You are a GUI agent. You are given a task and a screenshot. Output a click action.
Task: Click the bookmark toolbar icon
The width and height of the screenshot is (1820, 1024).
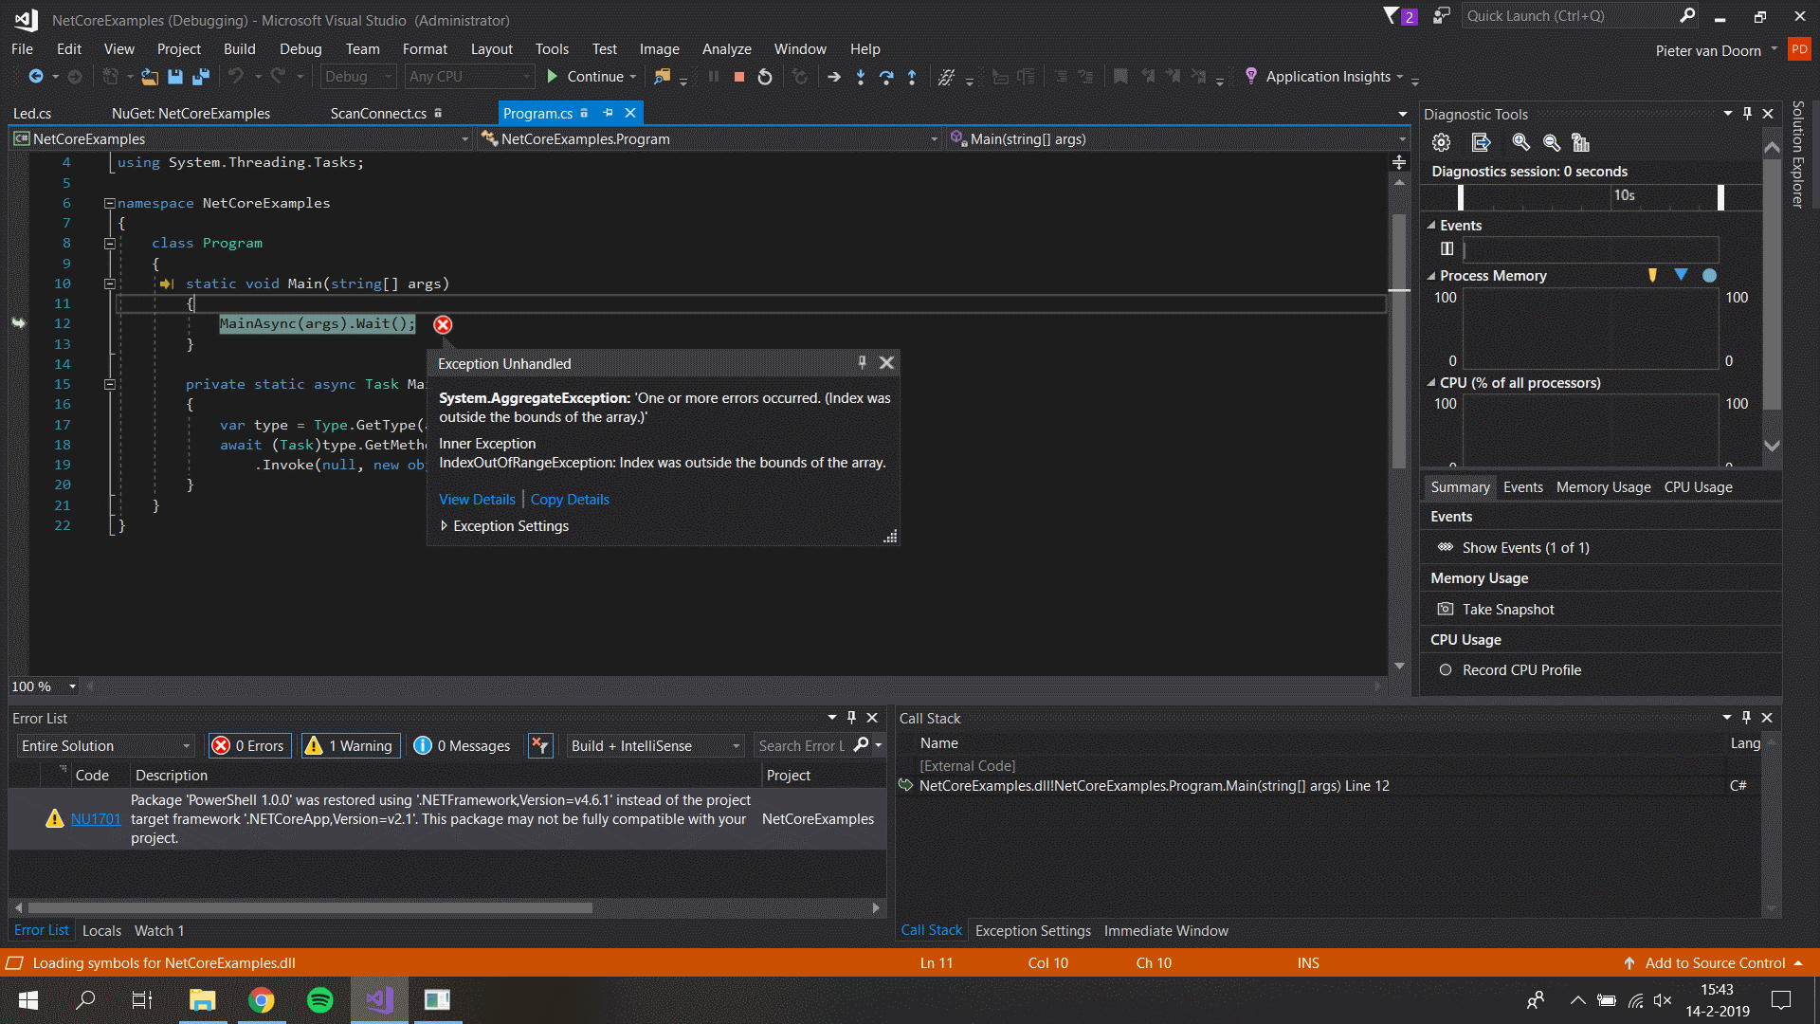1120,77
